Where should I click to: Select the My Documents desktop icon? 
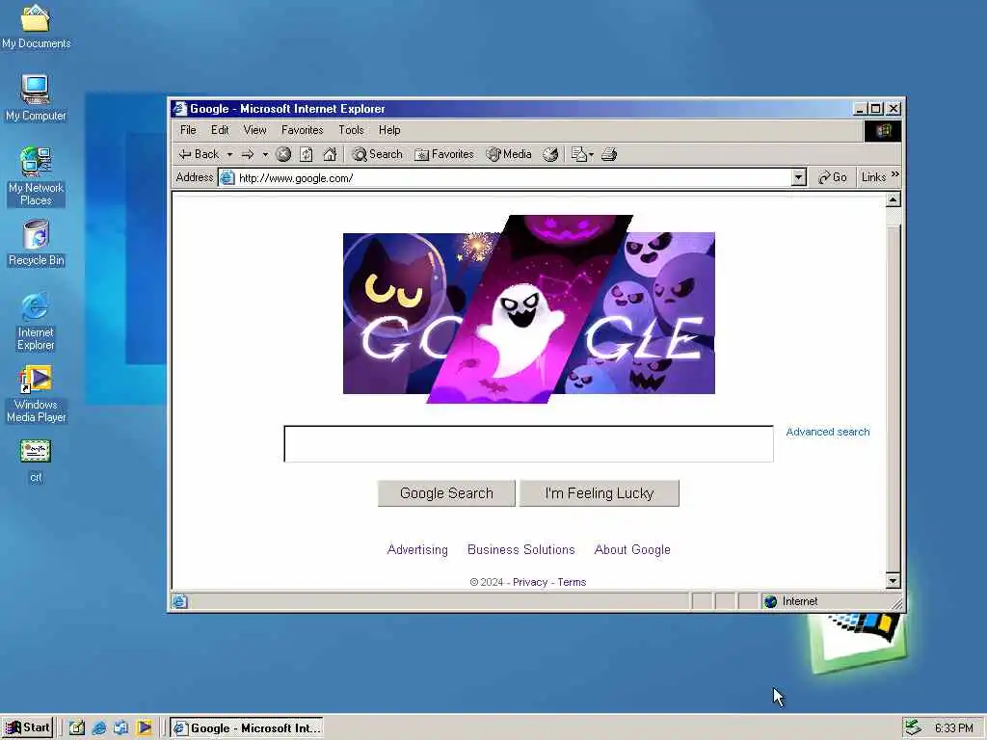36,26
